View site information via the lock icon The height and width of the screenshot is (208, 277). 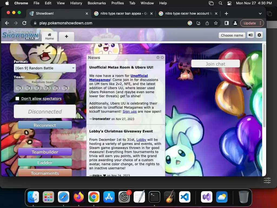pos(35,23)
